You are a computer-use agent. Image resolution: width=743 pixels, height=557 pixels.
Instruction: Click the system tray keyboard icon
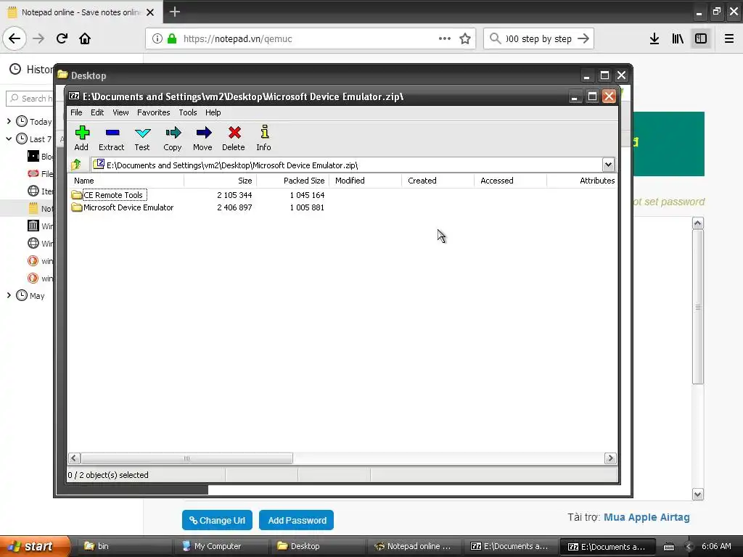click(668, 547)
